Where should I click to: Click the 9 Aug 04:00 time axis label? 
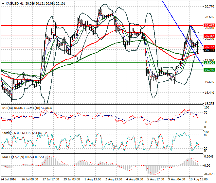point(177,179)
